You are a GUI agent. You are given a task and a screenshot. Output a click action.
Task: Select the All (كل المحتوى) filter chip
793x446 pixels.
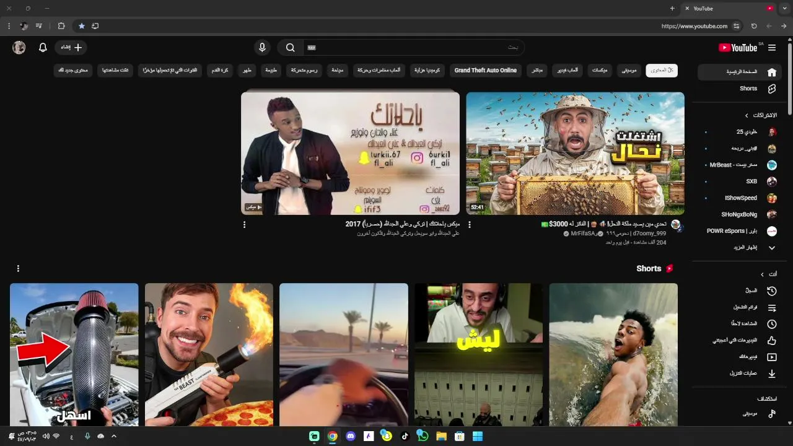tap(662, 70)
